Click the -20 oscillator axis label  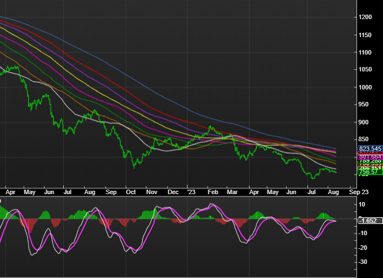(362, 248)
